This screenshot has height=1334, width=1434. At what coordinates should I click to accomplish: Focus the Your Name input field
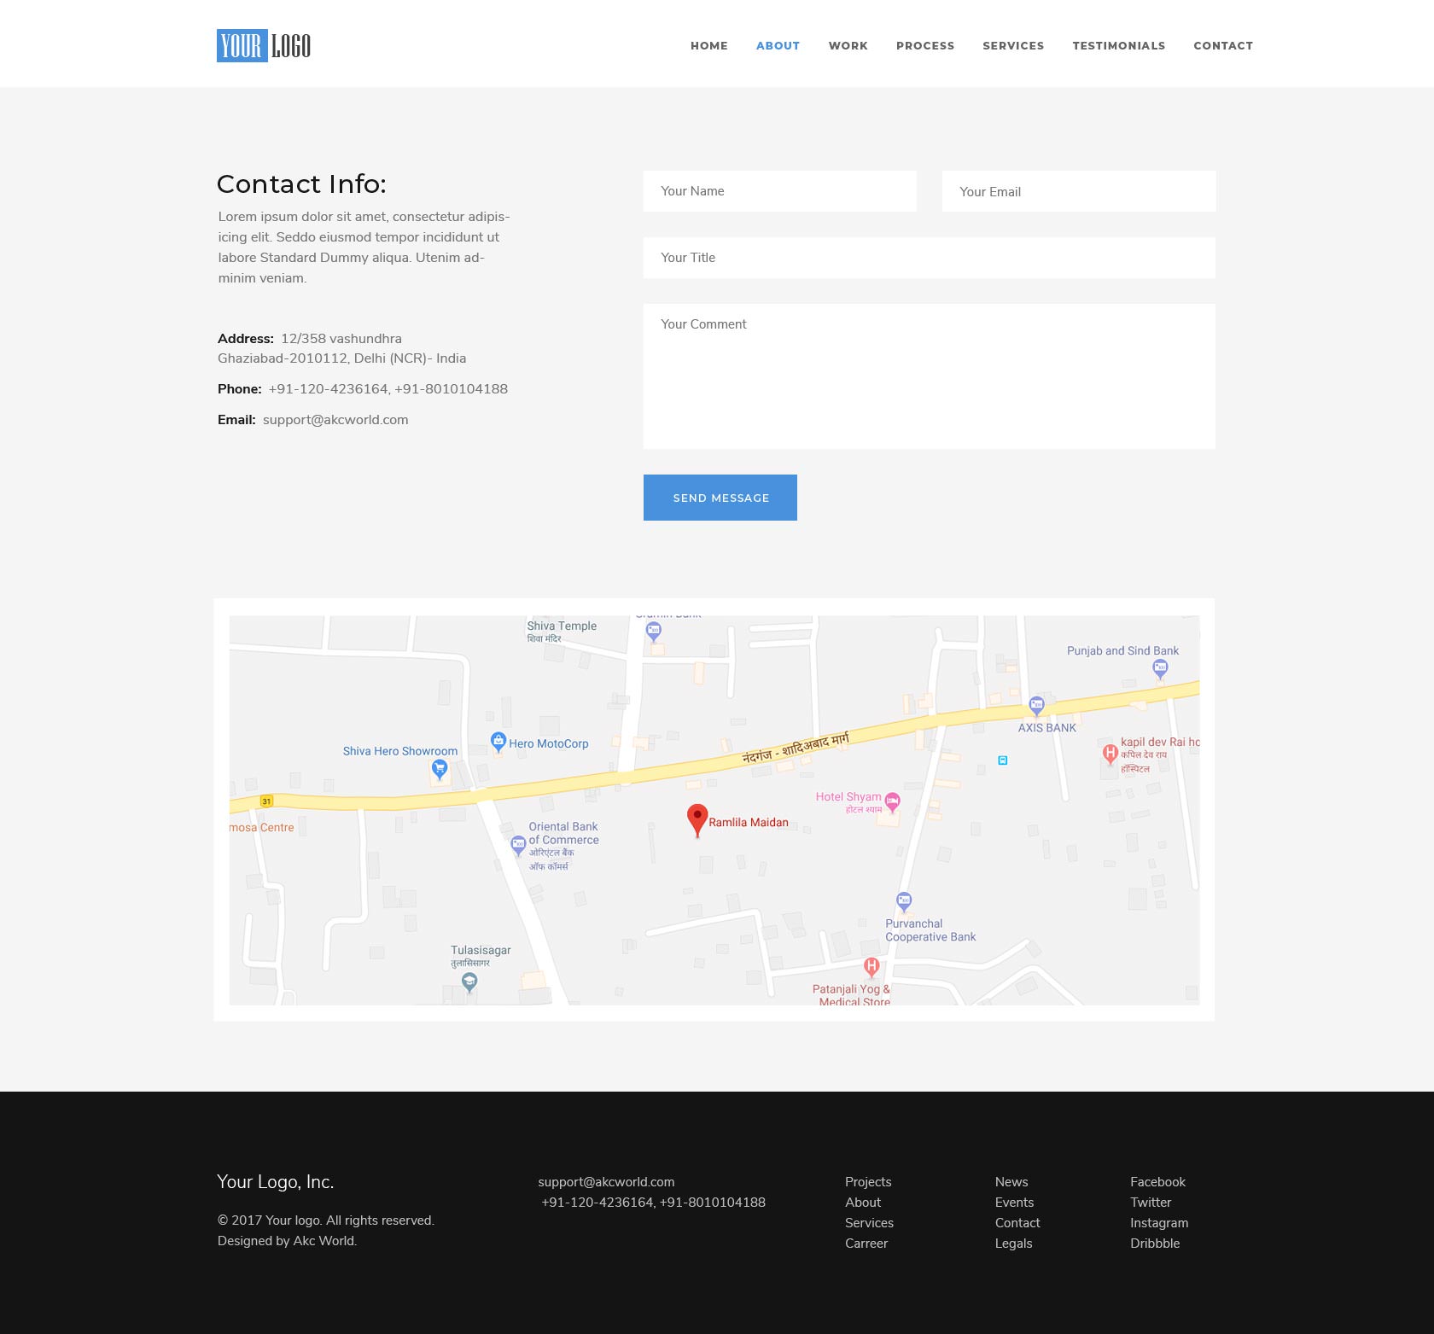pos(780,191)
